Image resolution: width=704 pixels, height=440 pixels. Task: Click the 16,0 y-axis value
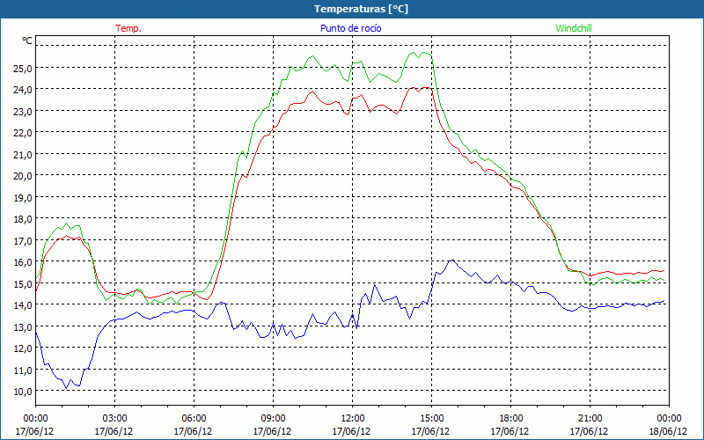[x=22, y=262]
